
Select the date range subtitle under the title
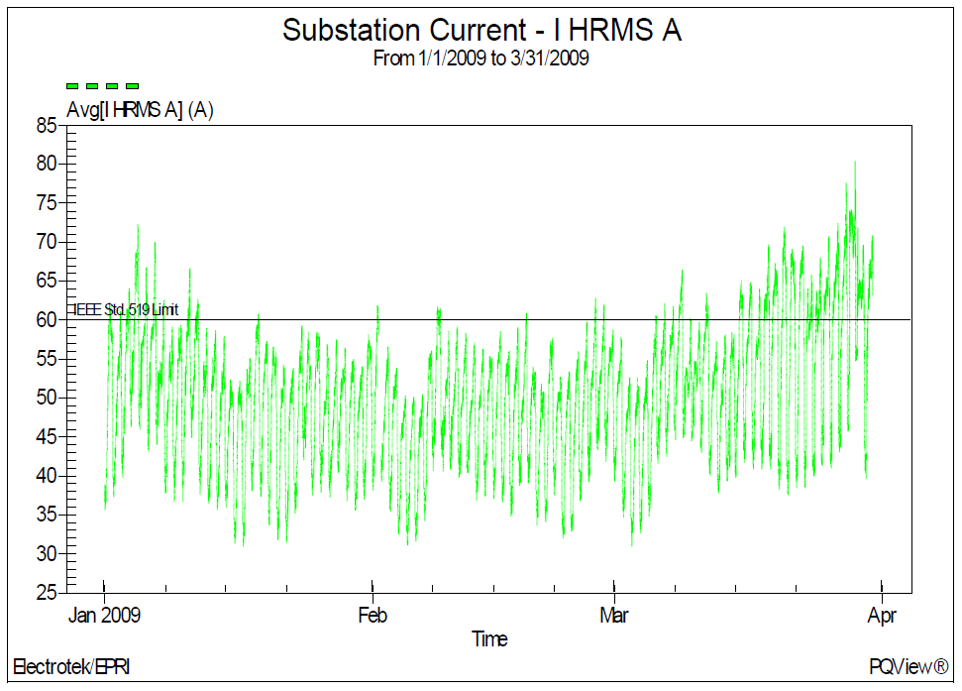click(481, 58)
